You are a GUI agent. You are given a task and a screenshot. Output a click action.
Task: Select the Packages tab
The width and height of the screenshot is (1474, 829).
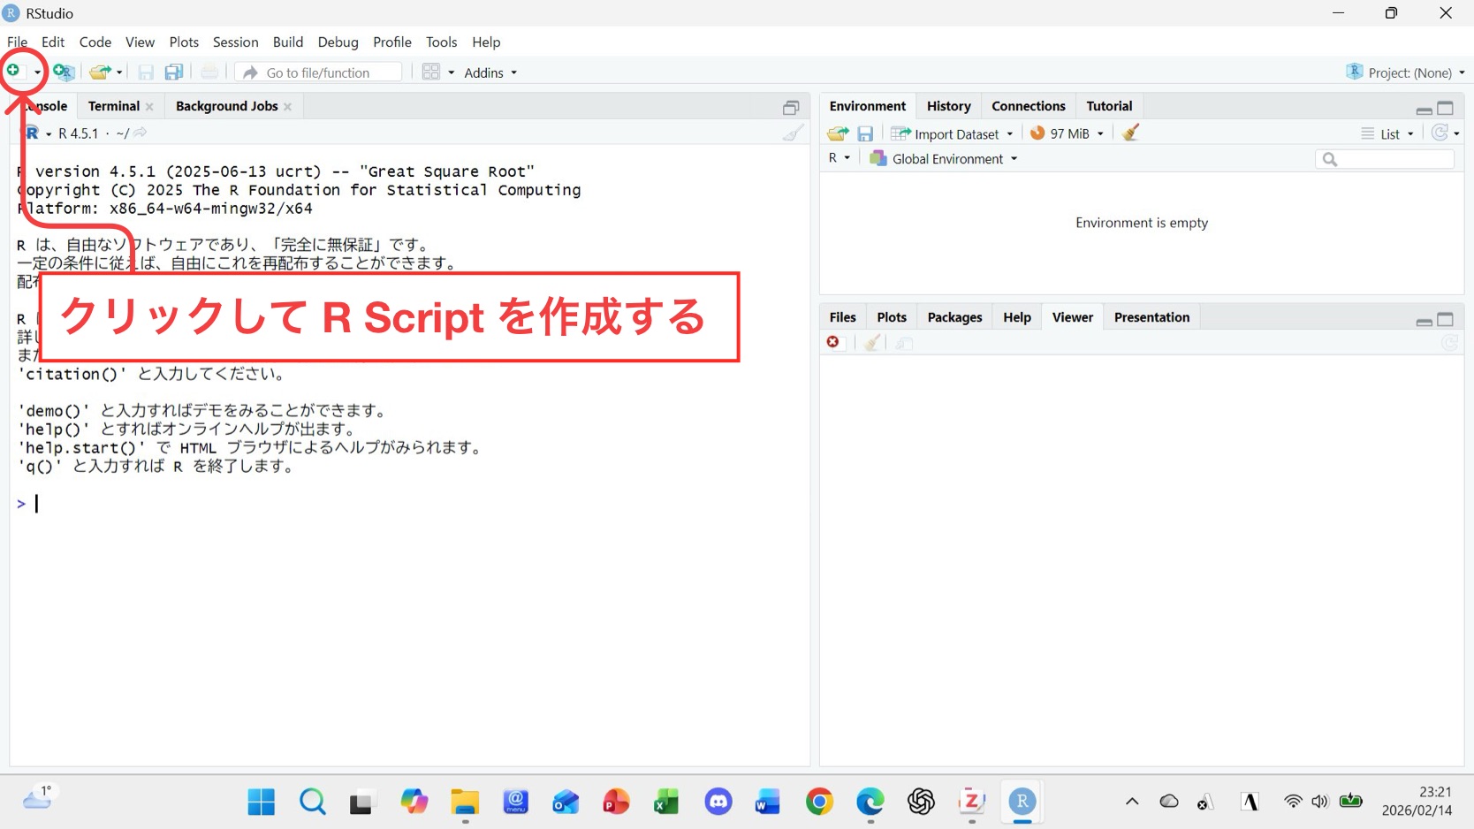[954, 317]
